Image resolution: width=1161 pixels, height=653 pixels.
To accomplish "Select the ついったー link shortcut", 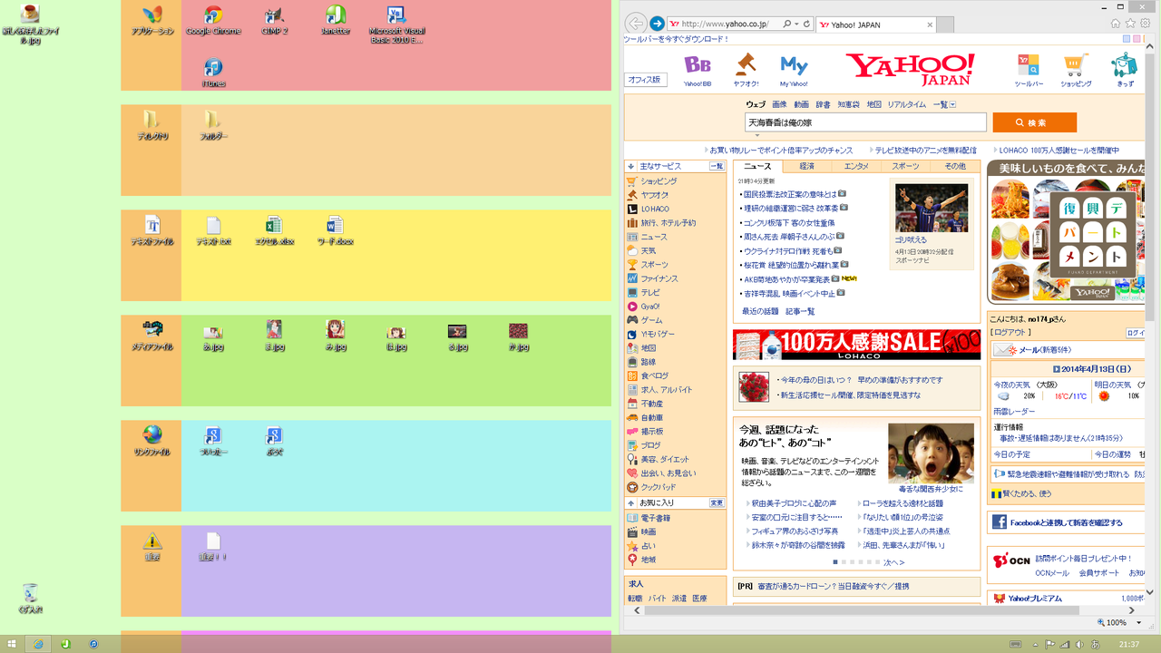I will [213, 440].
